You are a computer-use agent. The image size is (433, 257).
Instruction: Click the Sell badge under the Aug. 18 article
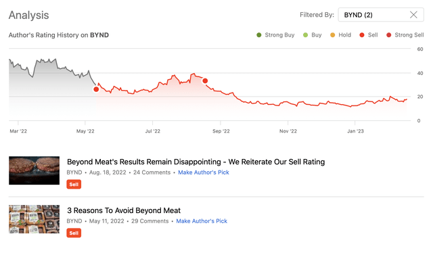(x=74, y=185)
